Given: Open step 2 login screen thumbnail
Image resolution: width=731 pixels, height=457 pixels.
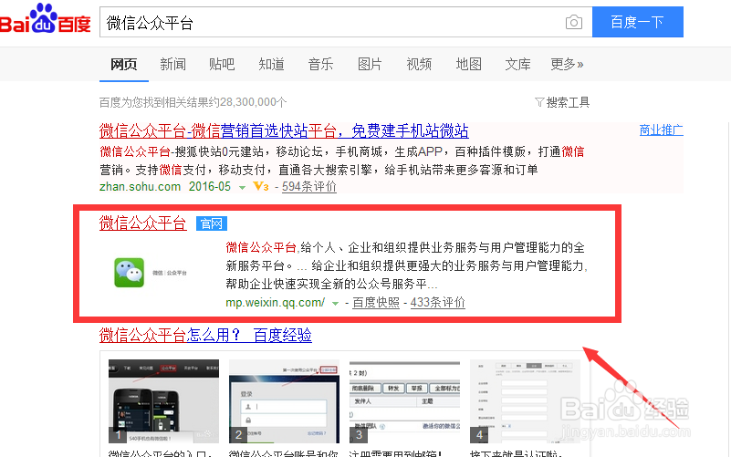Looking at the screenshot, I should pos(284,401).
